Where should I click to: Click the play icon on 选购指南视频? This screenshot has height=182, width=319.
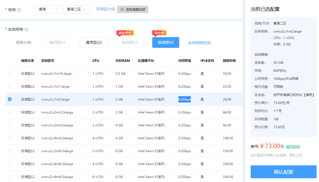122,9
